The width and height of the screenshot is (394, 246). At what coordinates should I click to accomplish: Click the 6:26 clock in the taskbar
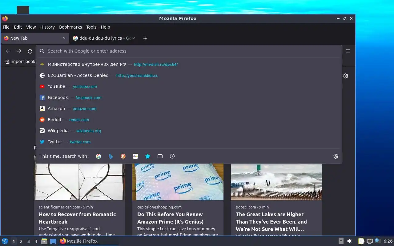[388, 241]
